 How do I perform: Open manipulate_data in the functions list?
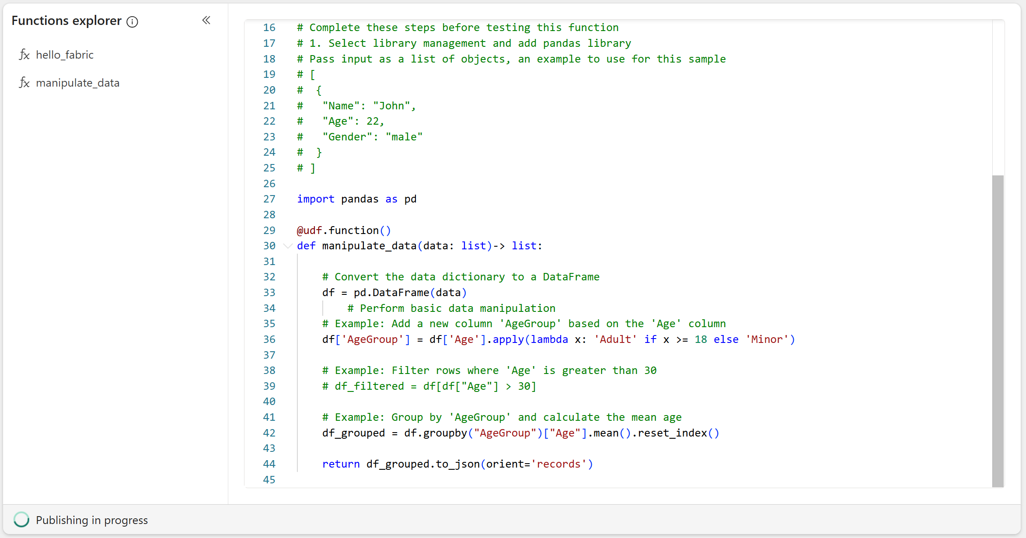[x=77, y=83]
